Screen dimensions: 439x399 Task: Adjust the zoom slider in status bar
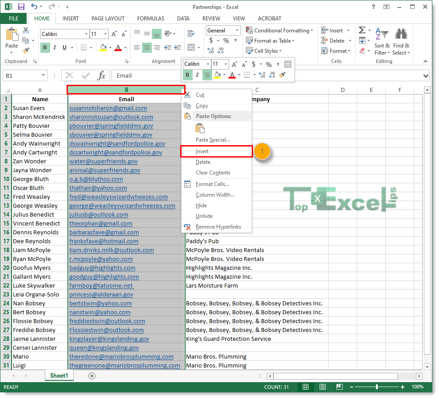[376, 387]
